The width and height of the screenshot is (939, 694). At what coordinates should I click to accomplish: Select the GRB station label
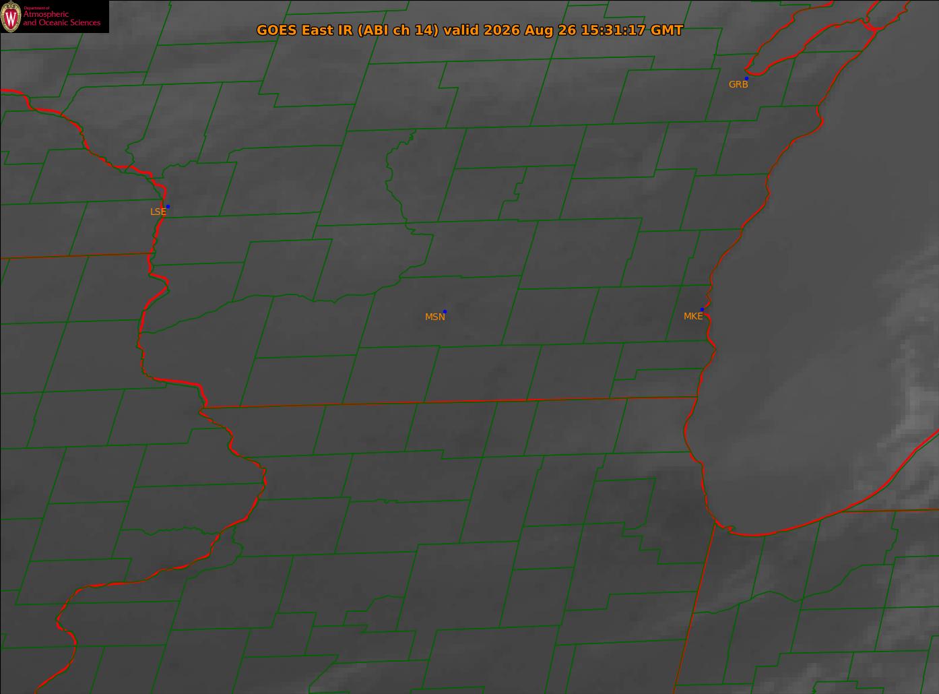(x=738, y=84)
